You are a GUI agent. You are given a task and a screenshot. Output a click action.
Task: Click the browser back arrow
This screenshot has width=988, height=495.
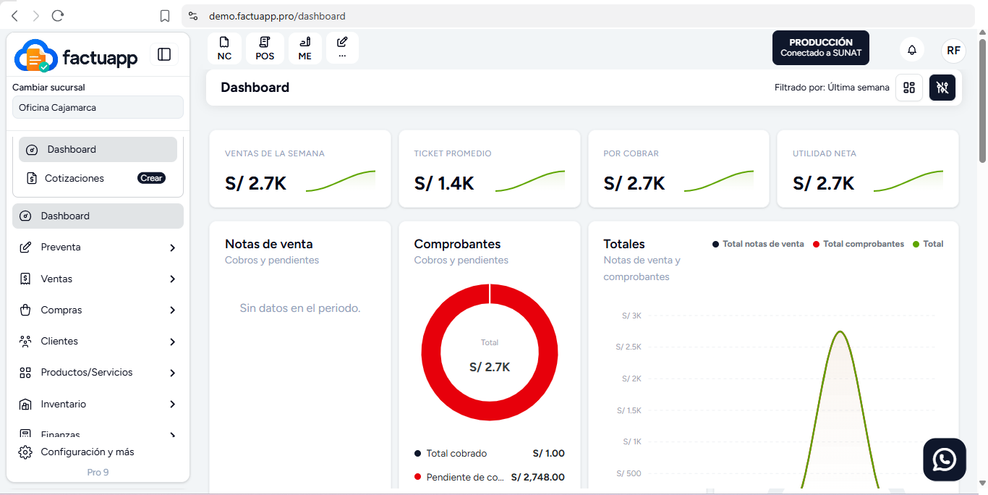tap(14, 16)
